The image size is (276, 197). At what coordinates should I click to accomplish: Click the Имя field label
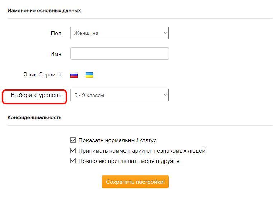[56, 54]
